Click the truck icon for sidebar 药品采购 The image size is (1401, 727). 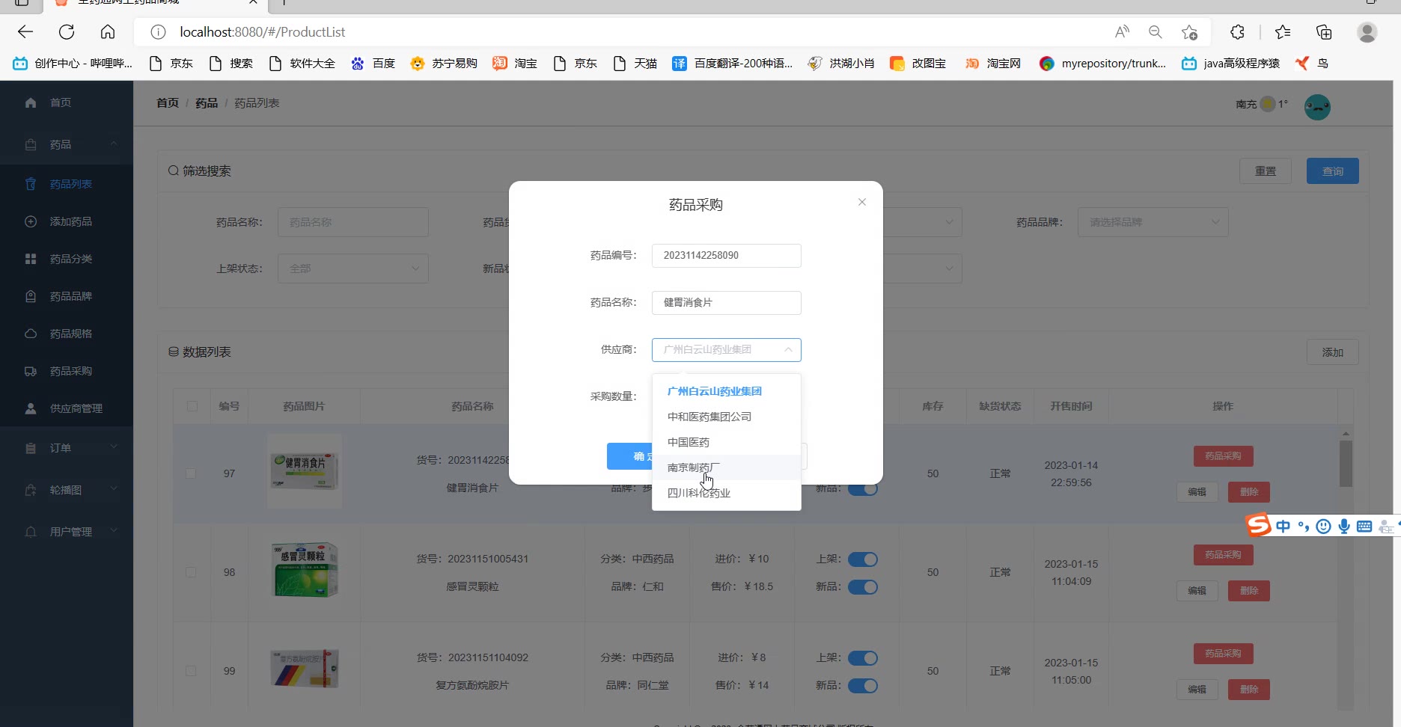tap(31, 371)
